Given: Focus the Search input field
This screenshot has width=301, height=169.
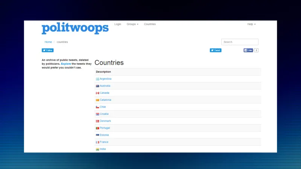Looking at the screenshot, I should [x=240, y=42].
